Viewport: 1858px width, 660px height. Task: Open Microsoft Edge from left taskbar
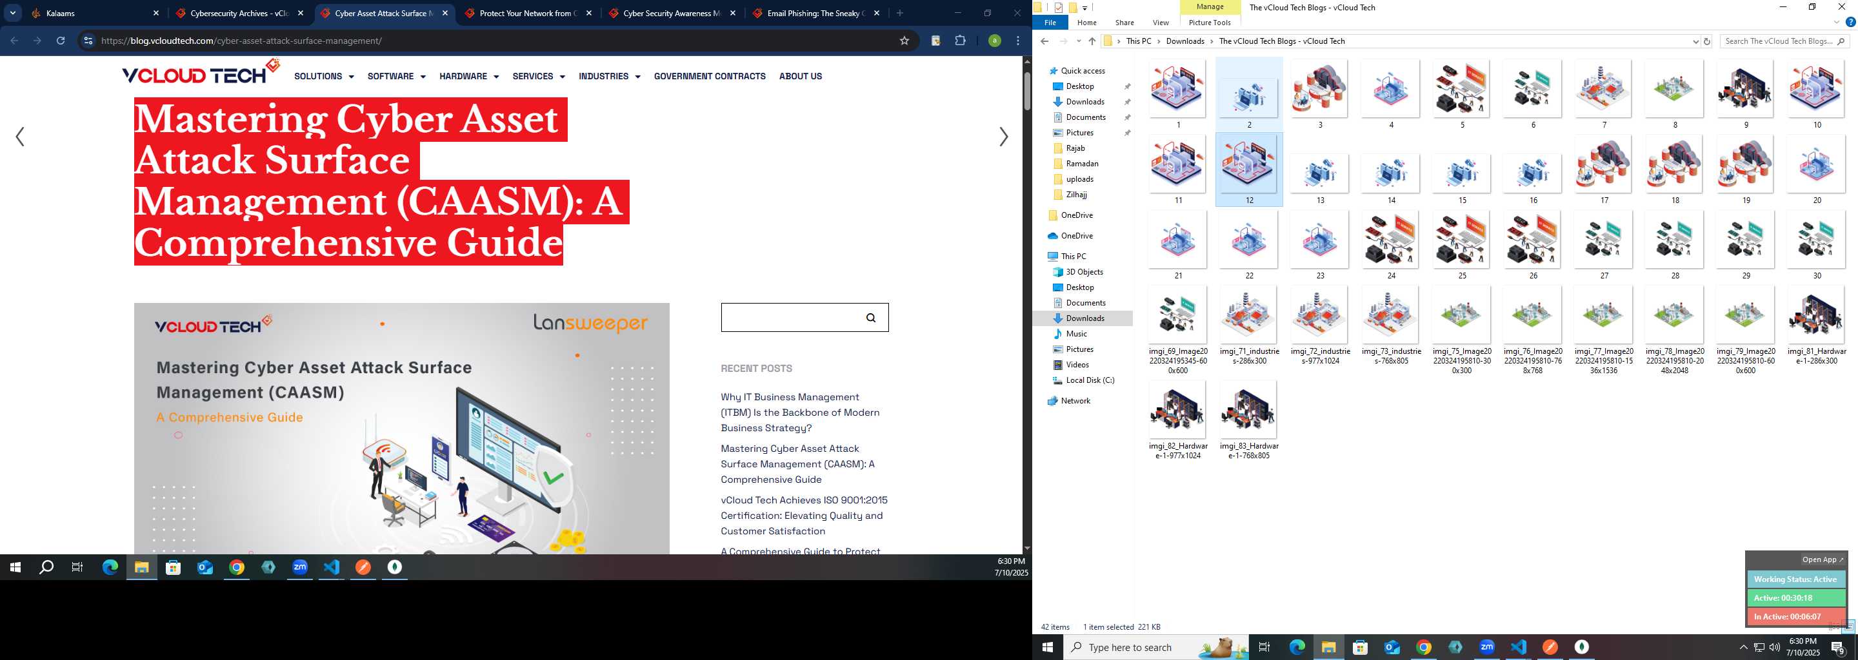click(110, 568)
